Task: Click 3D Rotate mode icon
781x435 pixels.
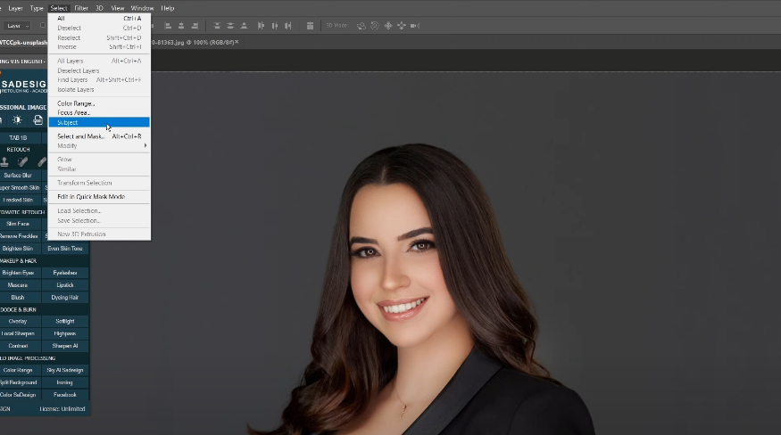Action: 361,26
